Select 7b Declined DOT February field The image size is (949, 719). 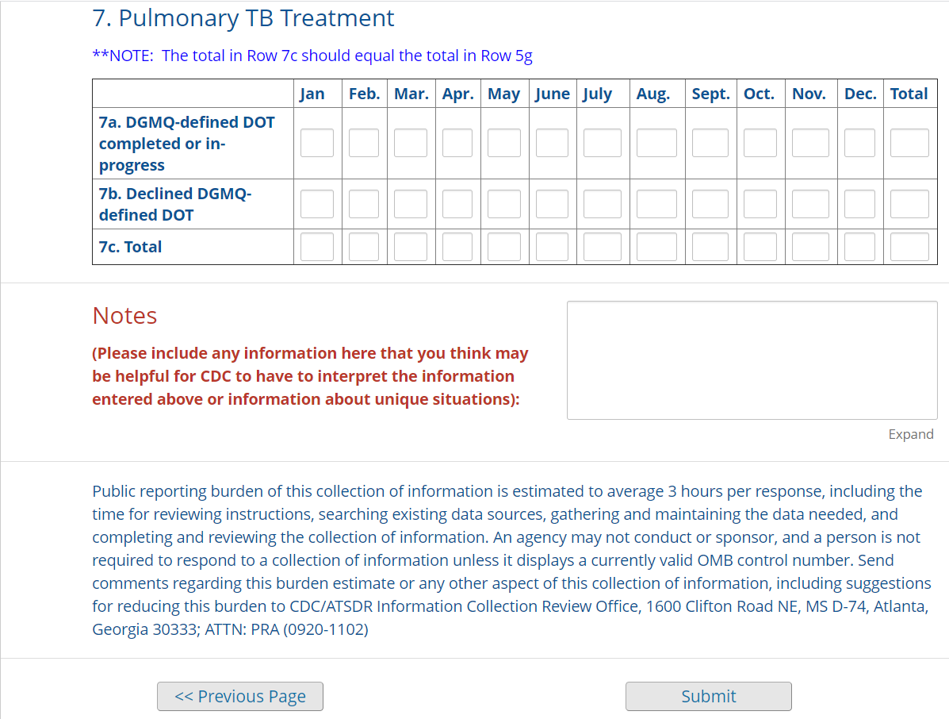[364, 204]
